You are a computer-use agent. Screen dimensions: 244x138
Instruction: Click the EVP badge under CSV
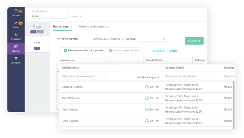pos(37,48)
